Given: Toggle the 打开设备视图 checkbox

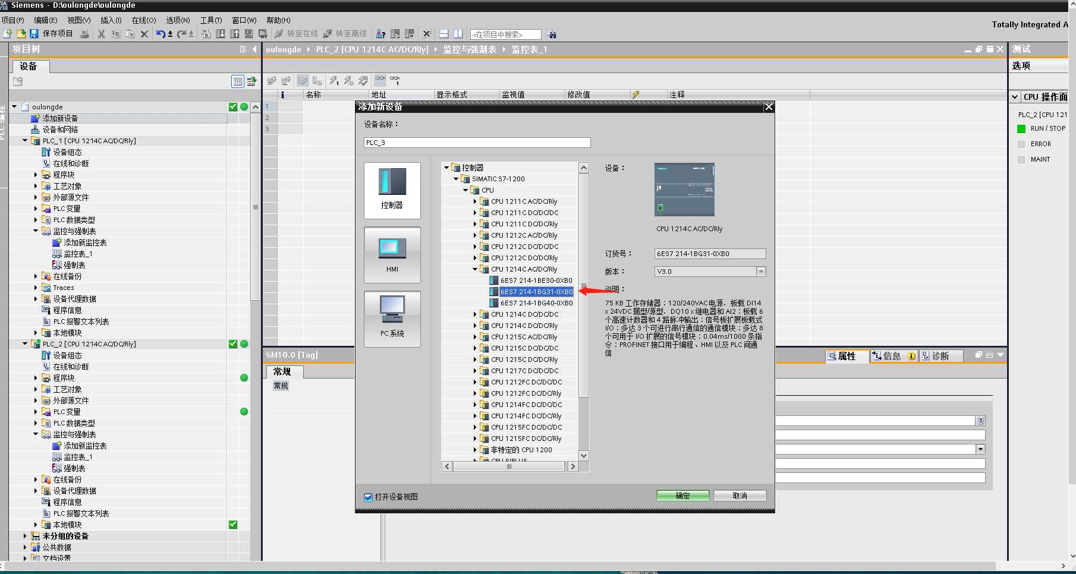Looking at the screenshot, I should pyautogui.click(x=368, y=497).
